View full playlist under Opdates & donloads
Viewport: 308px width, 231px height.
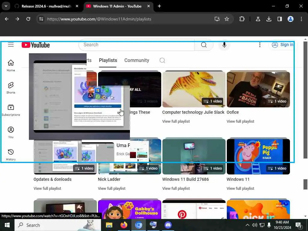point(47,188)
